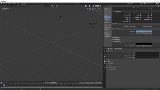Jump to timeline end frame

click(56, 83)
